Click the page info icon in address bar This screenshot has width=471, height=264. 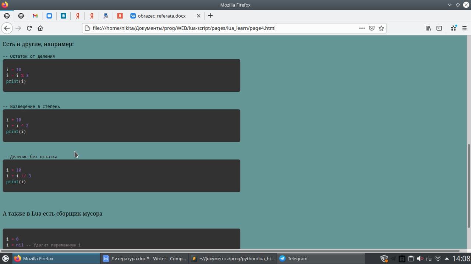tap(87, 28)
